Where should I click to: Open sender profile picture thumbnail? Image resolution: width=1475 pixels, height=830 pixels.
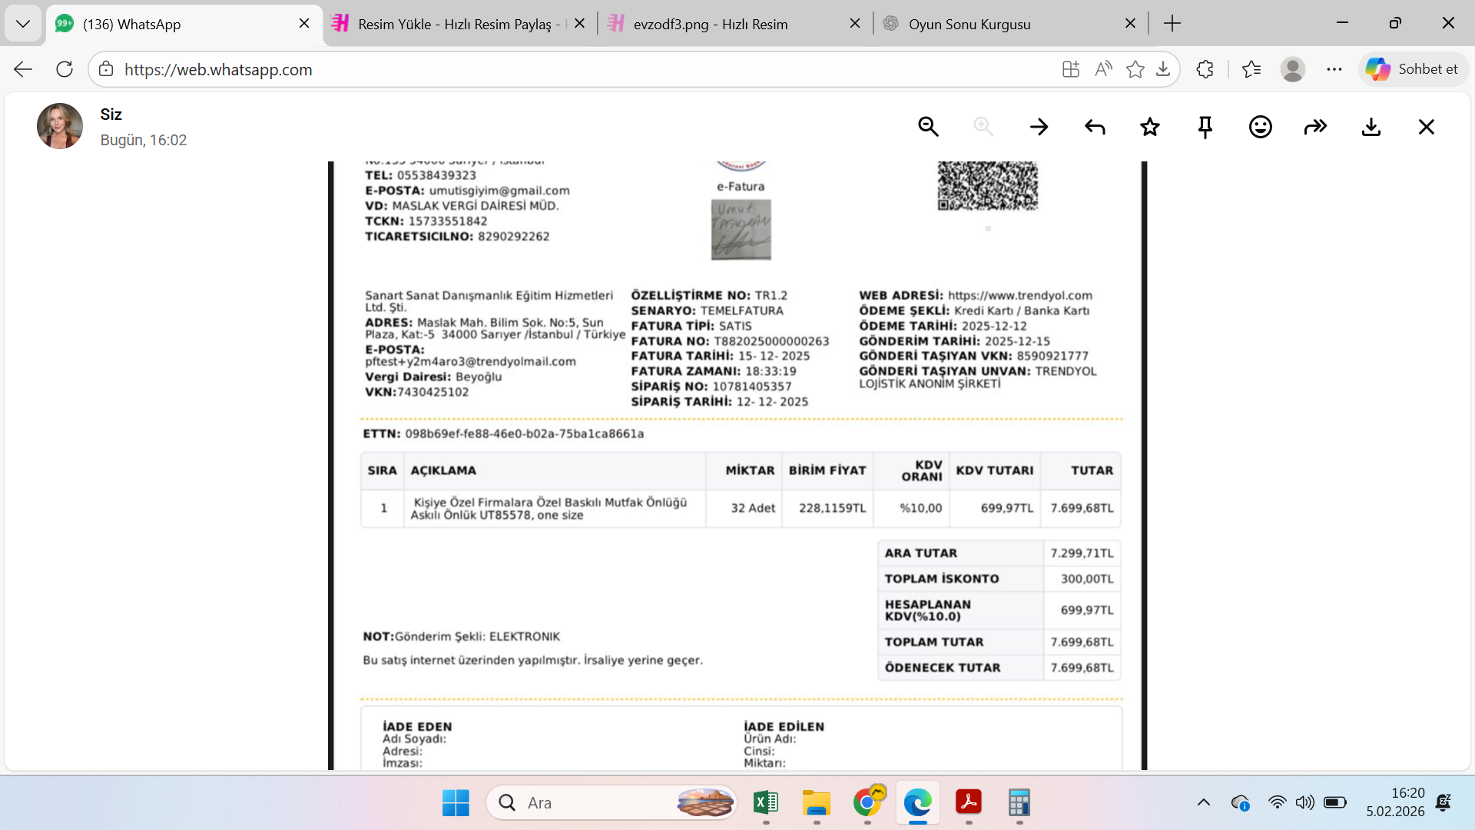60,126
